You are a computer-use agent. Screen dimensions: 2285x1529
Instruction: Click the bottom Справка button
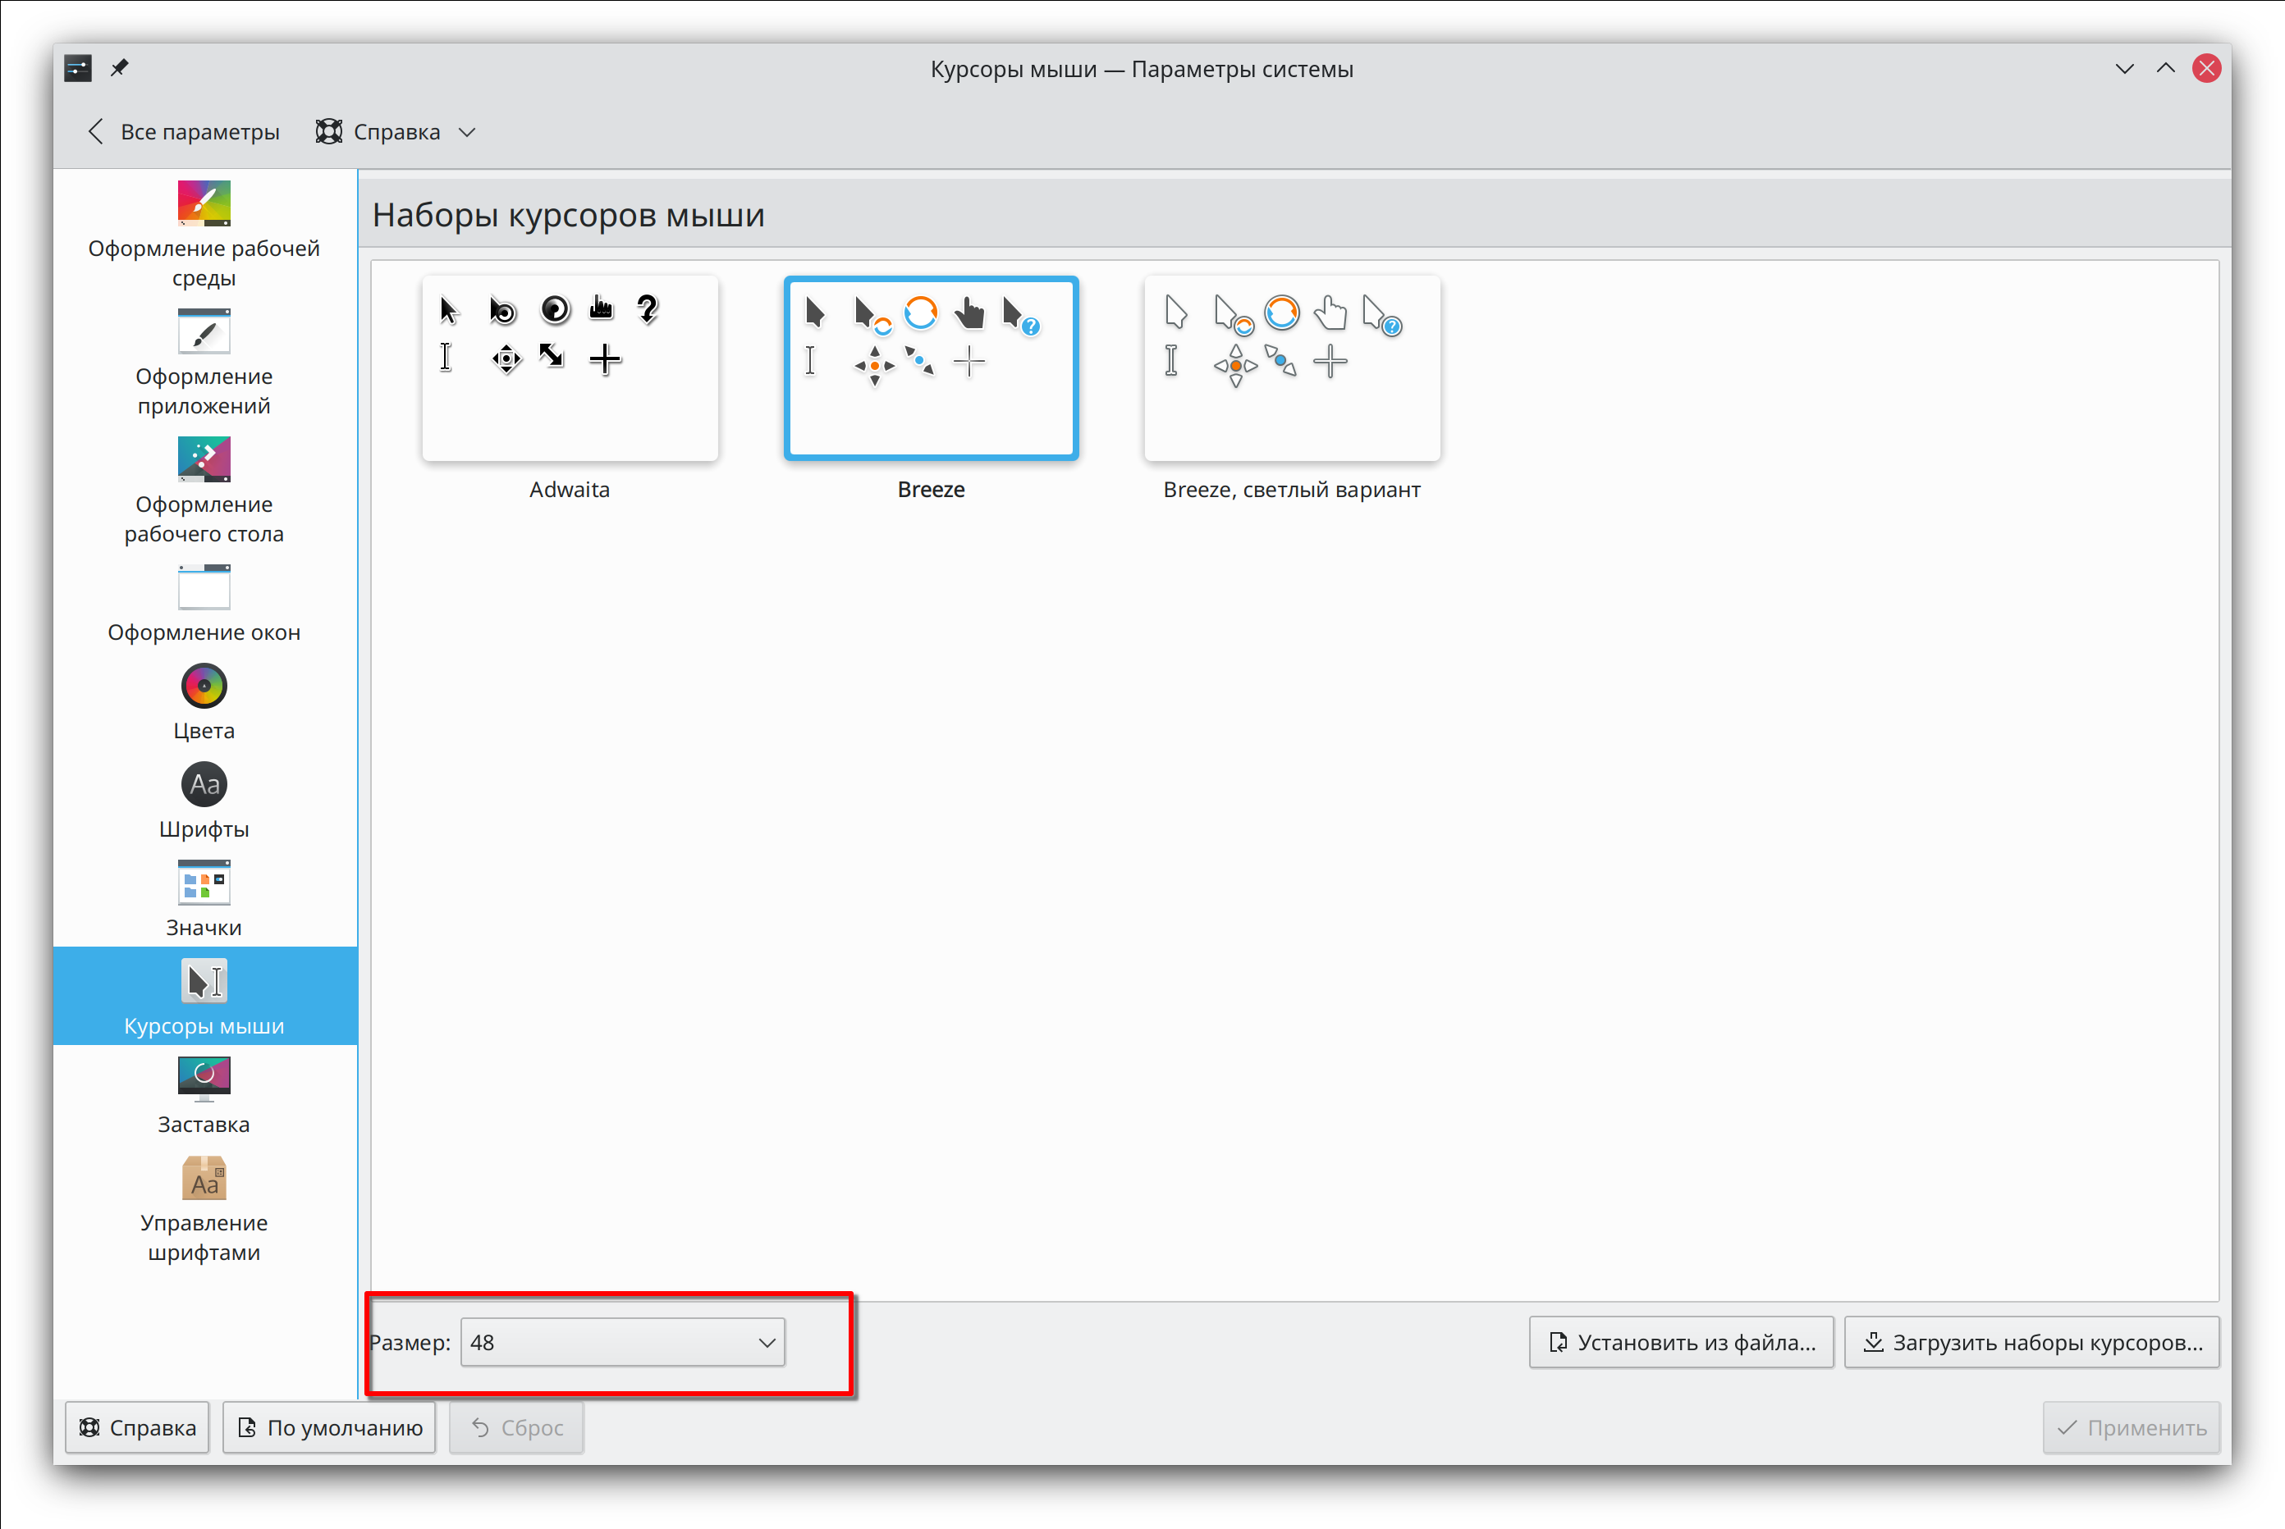coord(136,1426)
